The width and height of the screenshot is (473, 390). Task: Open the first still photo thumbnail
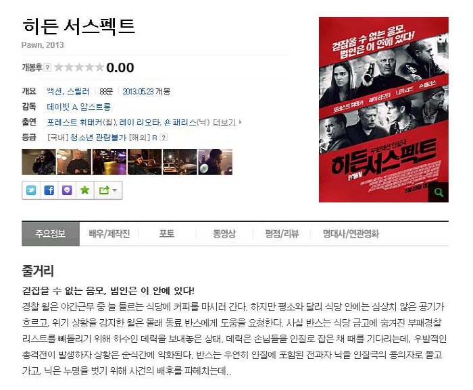(39, 162)
